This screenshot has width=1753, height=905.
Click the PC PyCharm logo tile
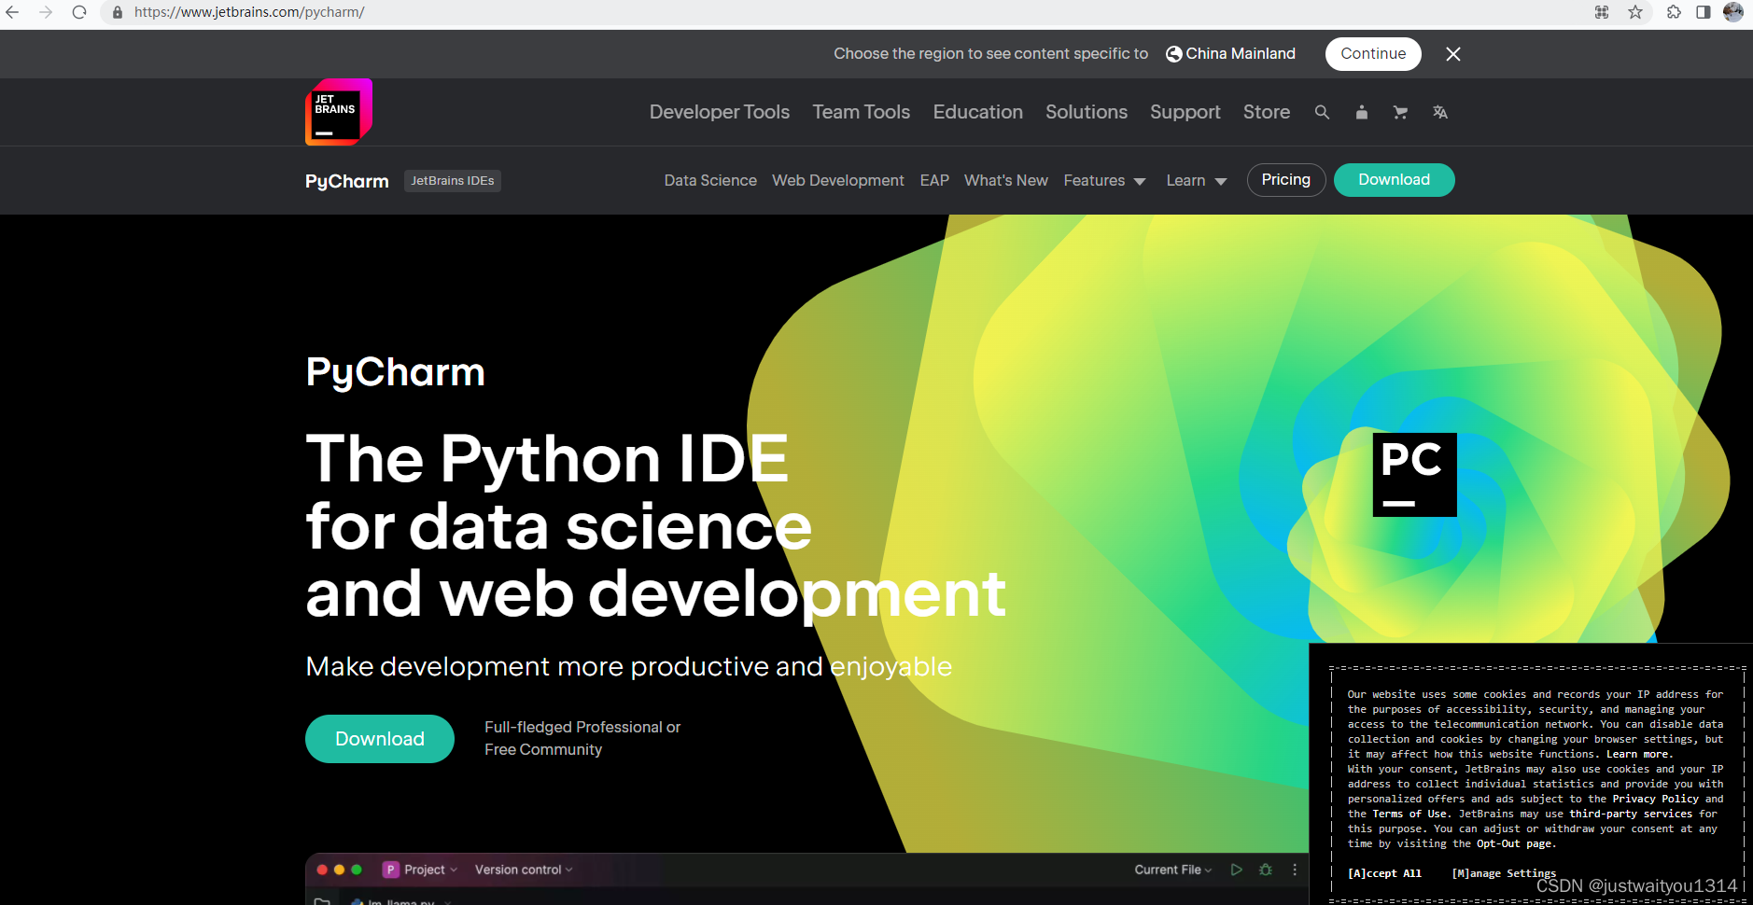click(x=1415, y=475)
